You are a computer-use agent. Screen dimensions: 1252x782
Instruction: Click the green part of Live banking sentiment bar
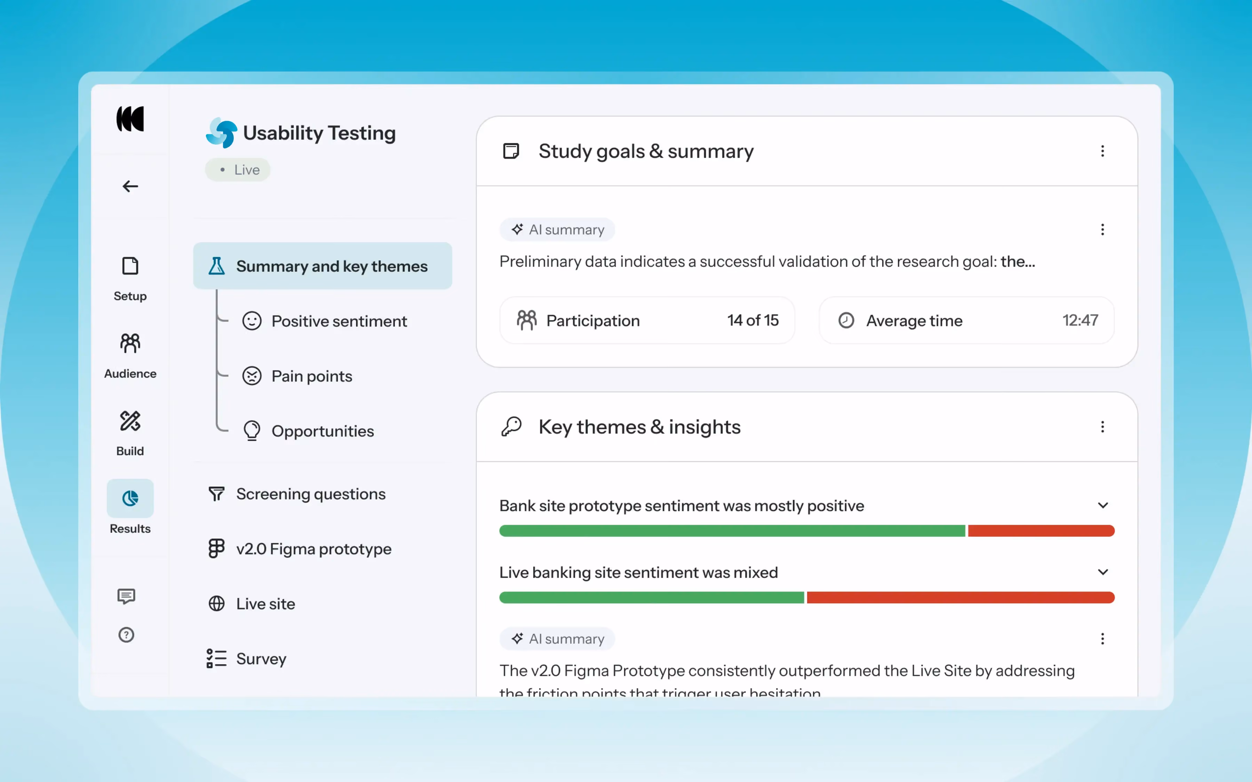(652, 597)
